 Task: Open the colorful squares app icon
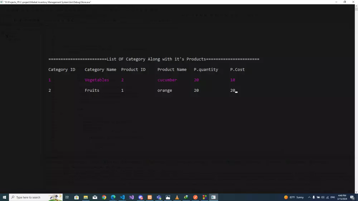click(204, 197)
